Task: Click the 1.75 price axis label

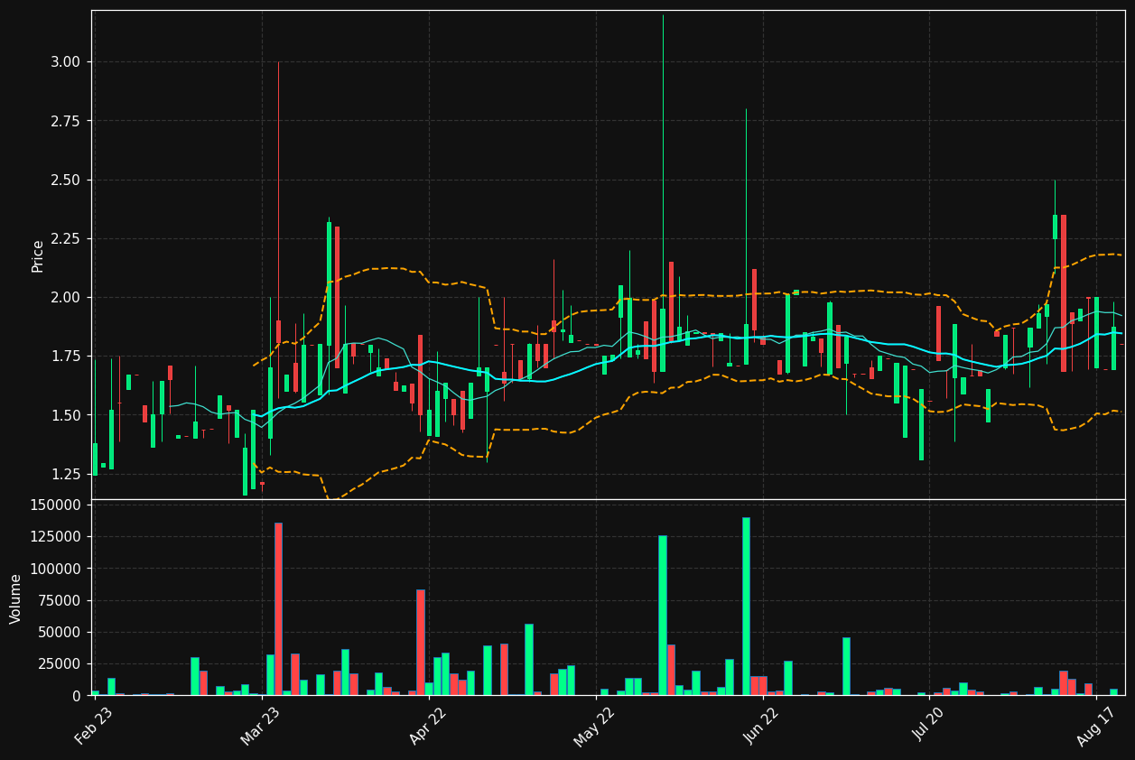Action: tap(65, 357)
